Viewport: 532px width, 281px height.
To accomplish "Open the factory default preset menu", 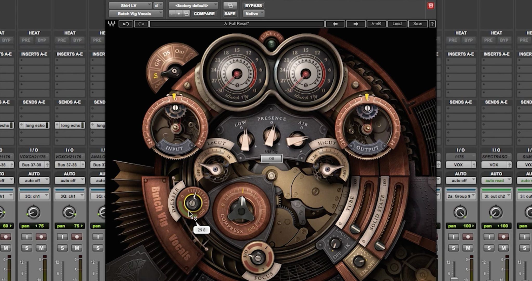I will pos(194,5).
